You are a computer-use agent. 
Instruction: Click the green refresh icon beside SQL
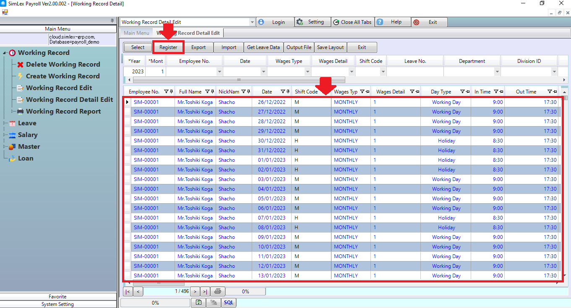tap(198, 303)
